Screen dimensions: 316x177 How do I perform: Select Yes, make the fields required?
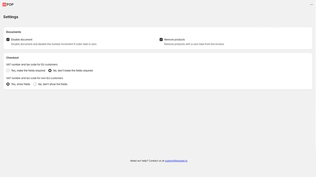(x=8, y=70)
